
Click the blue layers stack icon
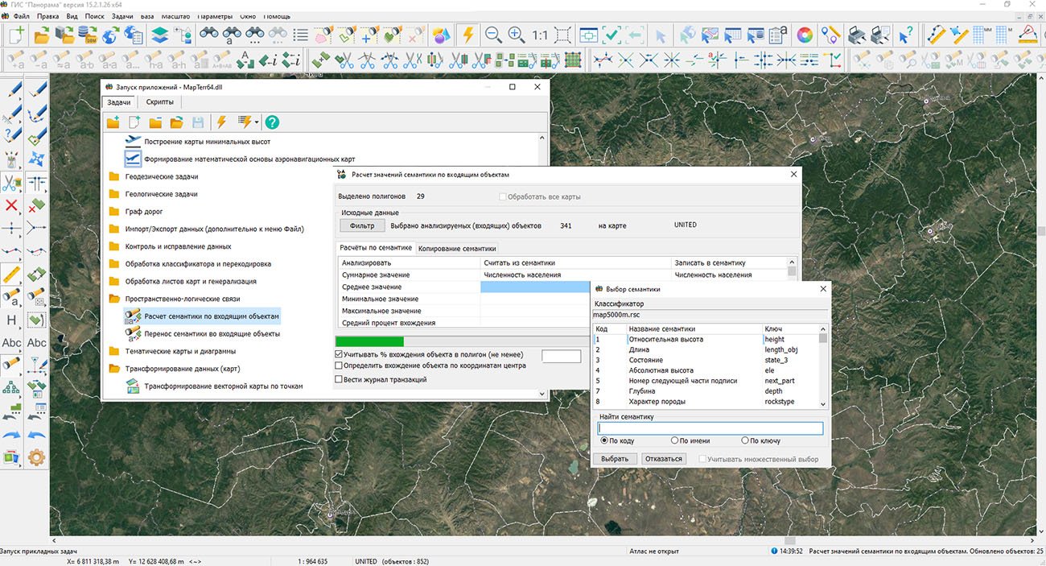point(159,35)
